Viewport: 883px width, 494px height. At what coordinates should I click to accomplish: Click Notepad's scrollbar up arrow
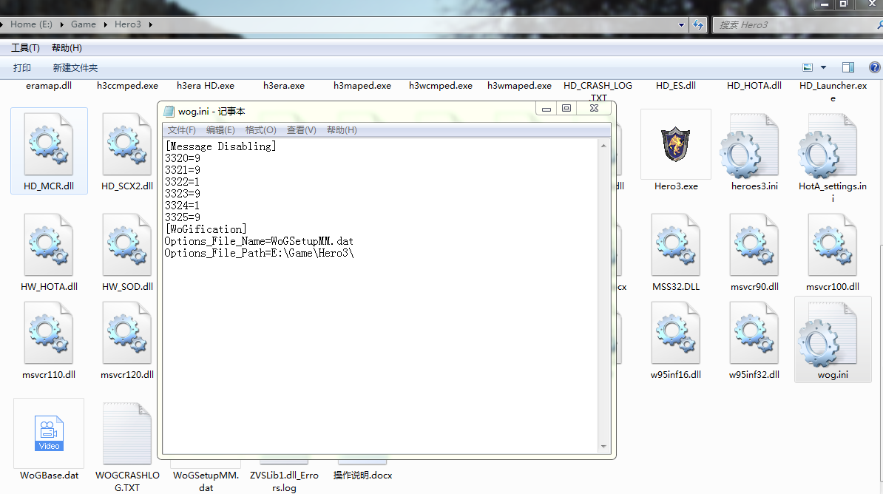tap(603, 146)
